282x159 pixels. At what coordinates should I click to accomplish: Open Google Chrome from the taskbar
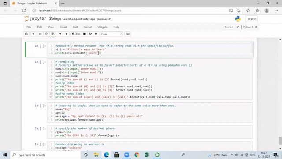137,155
